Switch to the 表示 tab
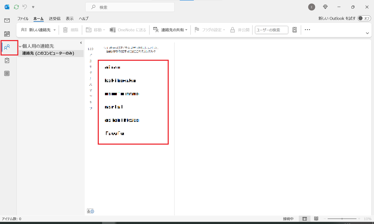Image resolution: width=374 pixels, height=224 pixels. [70, 19]
